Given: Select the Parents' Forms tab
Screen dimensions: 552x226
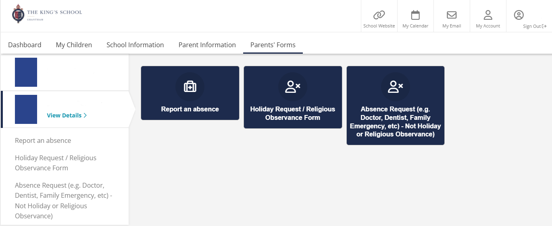Looking at the screenshot, I should (x=273, y=45).
